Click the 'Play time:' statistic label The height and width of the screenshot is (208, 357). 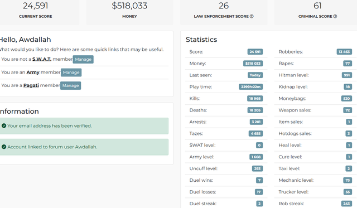(201, 87)
